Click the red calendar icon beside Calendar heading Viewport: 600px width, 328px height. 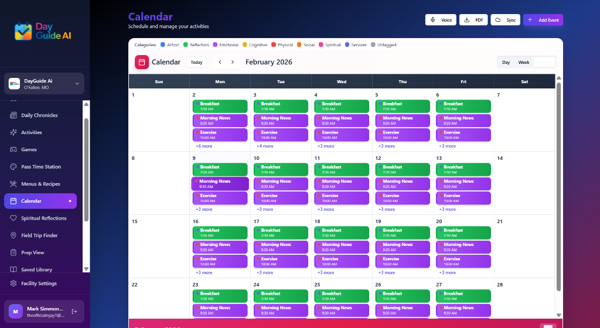coord(142,62)
